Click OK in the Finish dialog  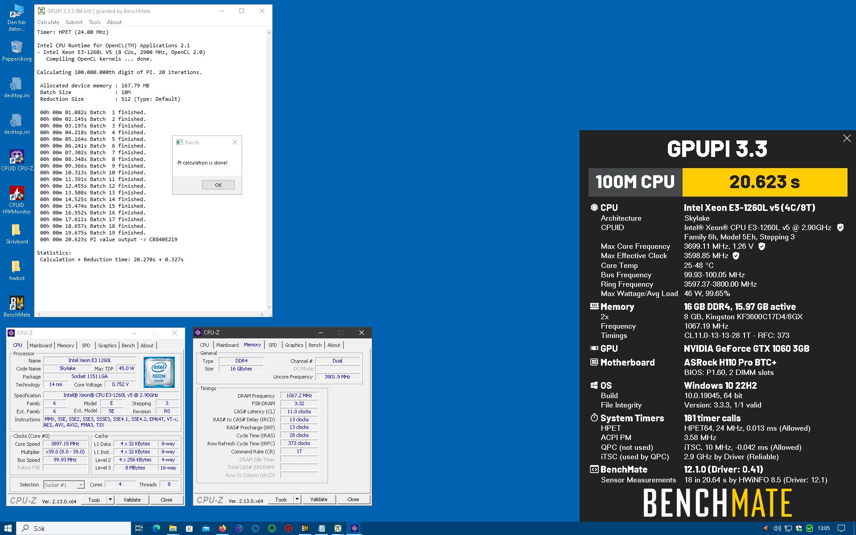[x=218, y=185]
